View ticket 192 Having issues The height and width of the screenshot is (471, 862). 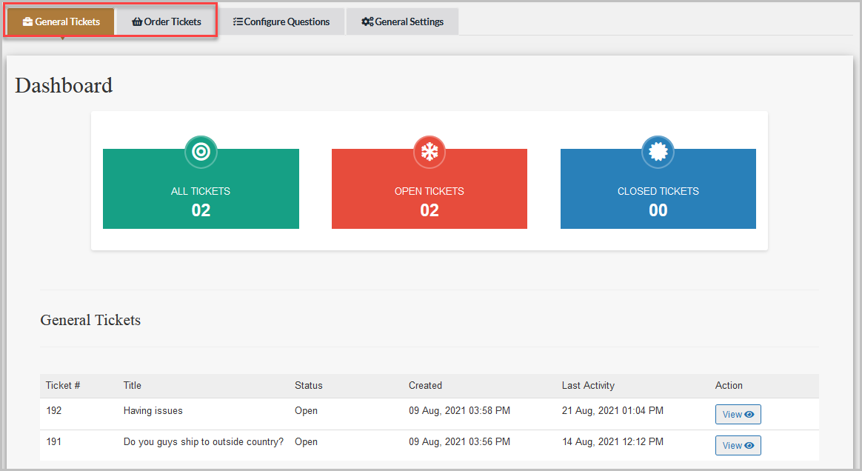coord(738,414)
